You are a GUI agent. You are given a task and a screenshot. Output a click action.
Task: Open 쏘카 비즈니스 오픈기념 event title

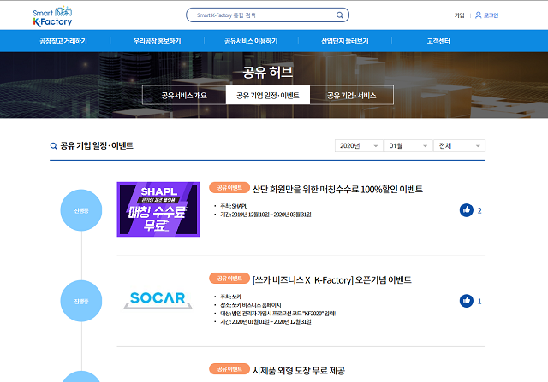(x=331, y=279)
